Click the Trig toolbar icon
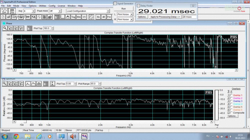Viewport: 250px width, 140px height. 73,17
